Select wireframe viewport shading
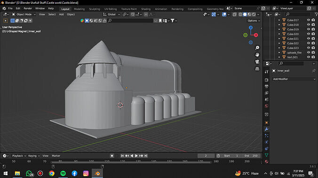Image resolution: width=318 pixels, height=178 pixels. pos(240,15)
